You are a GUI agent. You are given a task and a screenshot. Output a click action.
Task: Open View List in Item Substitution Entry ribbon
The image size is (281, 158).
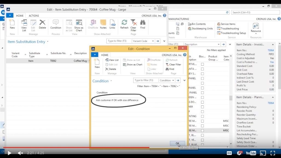tap(24, 25)
